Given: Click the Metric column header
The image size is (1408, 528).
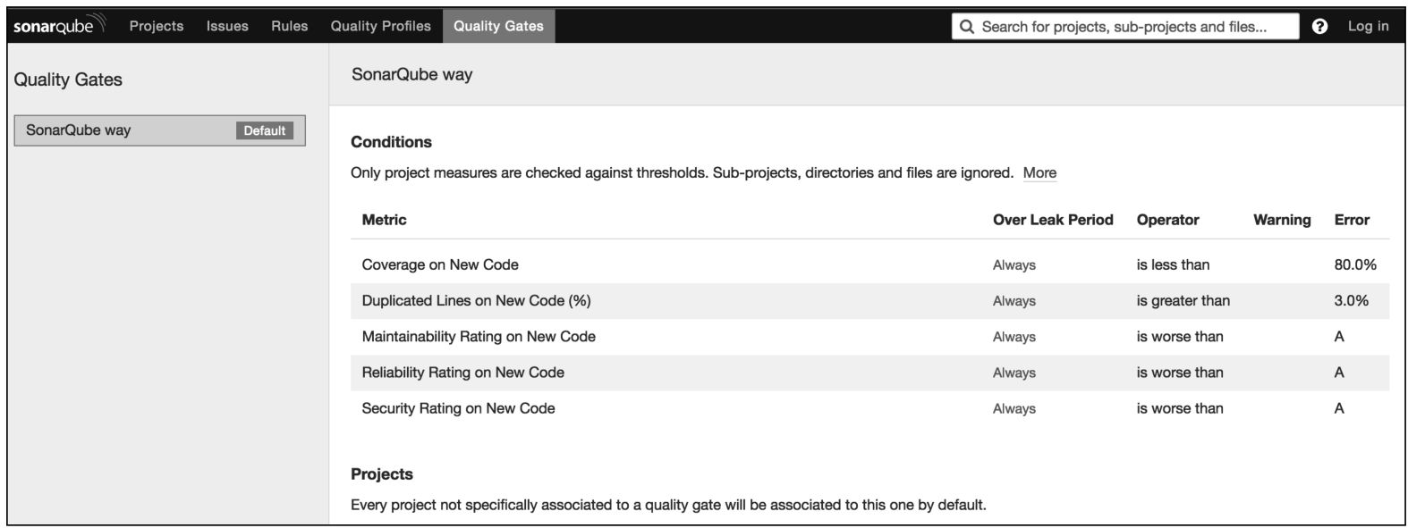Looking at the screenshot, I should coord(384,220).
